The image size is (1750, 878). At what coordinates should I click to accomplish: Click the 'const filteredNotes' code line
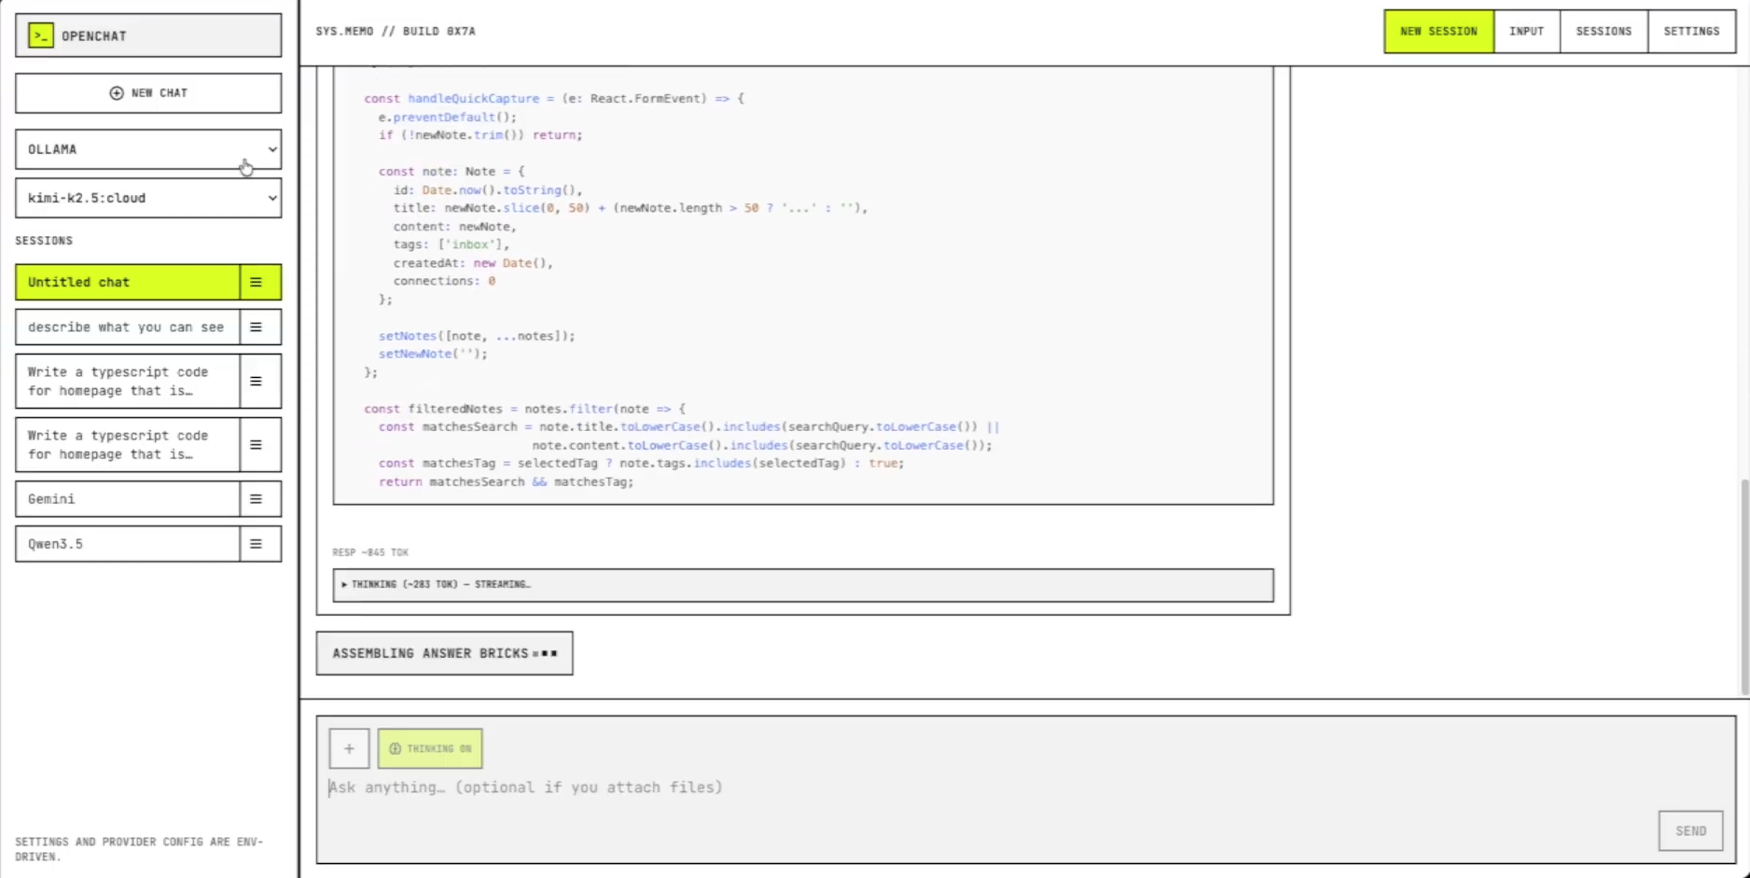click(x=524, y=409)
